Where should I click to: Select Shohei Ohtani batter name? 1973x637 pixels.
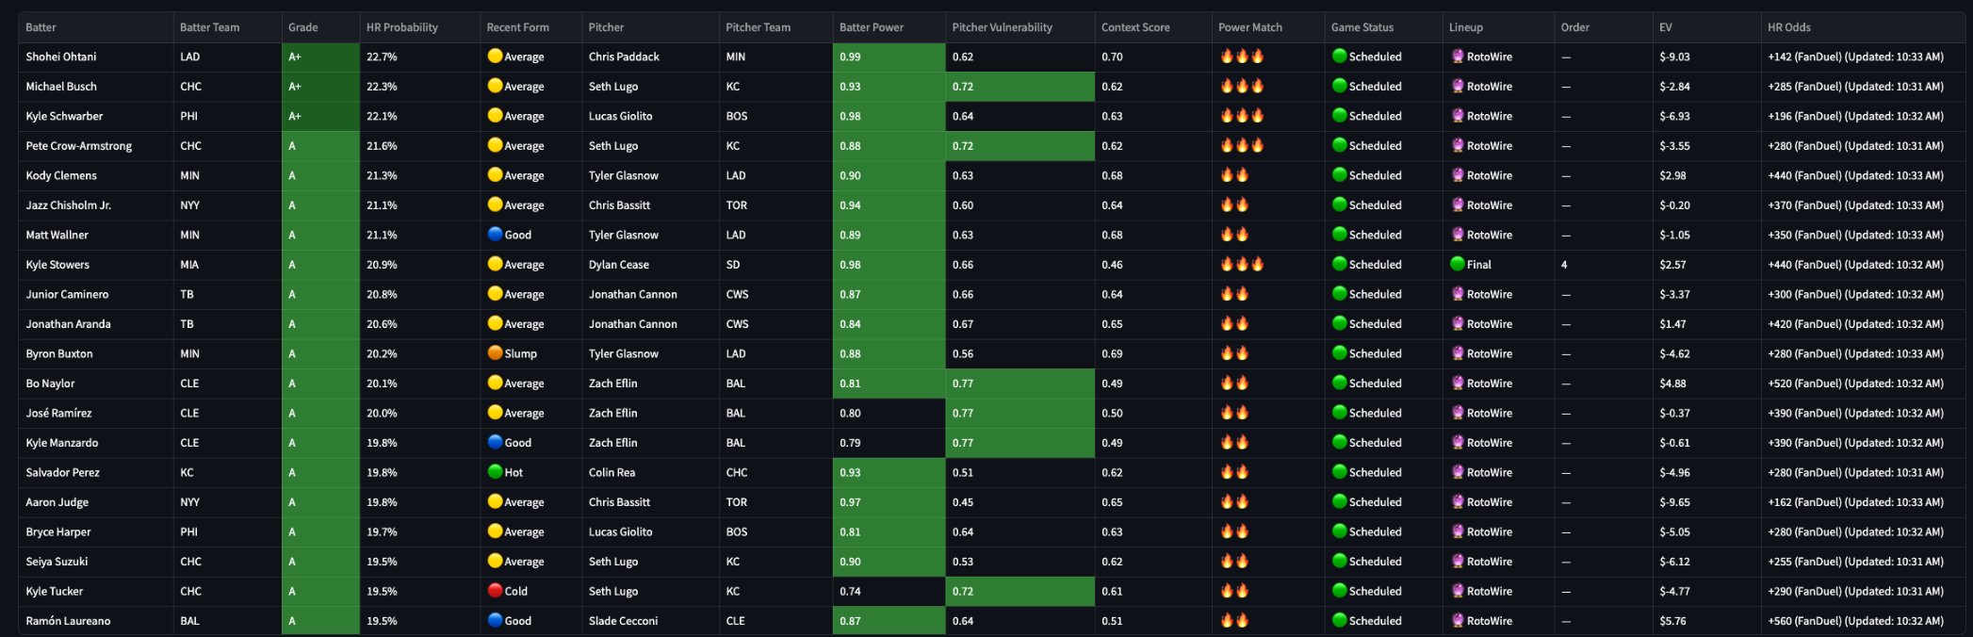pyautogui.click(x=61, y=57)
